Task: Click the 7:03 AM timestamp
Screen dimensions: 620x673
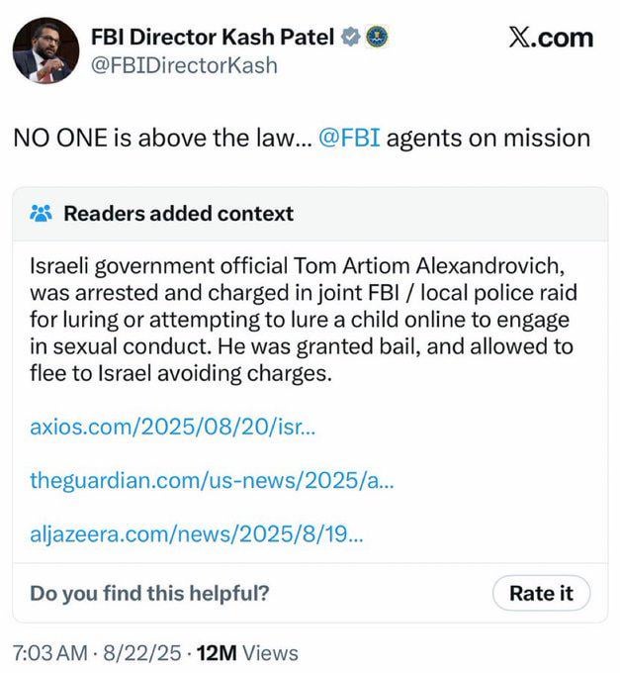Action: click(50, 653)
